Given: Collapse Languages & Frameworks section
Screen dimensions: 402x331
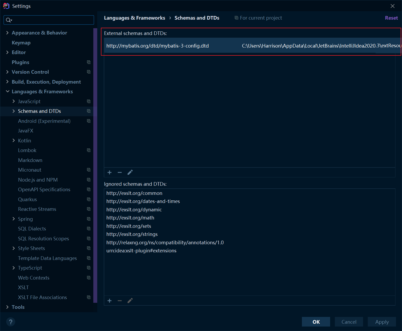Looking at the screenshot, I should [8, 91].
